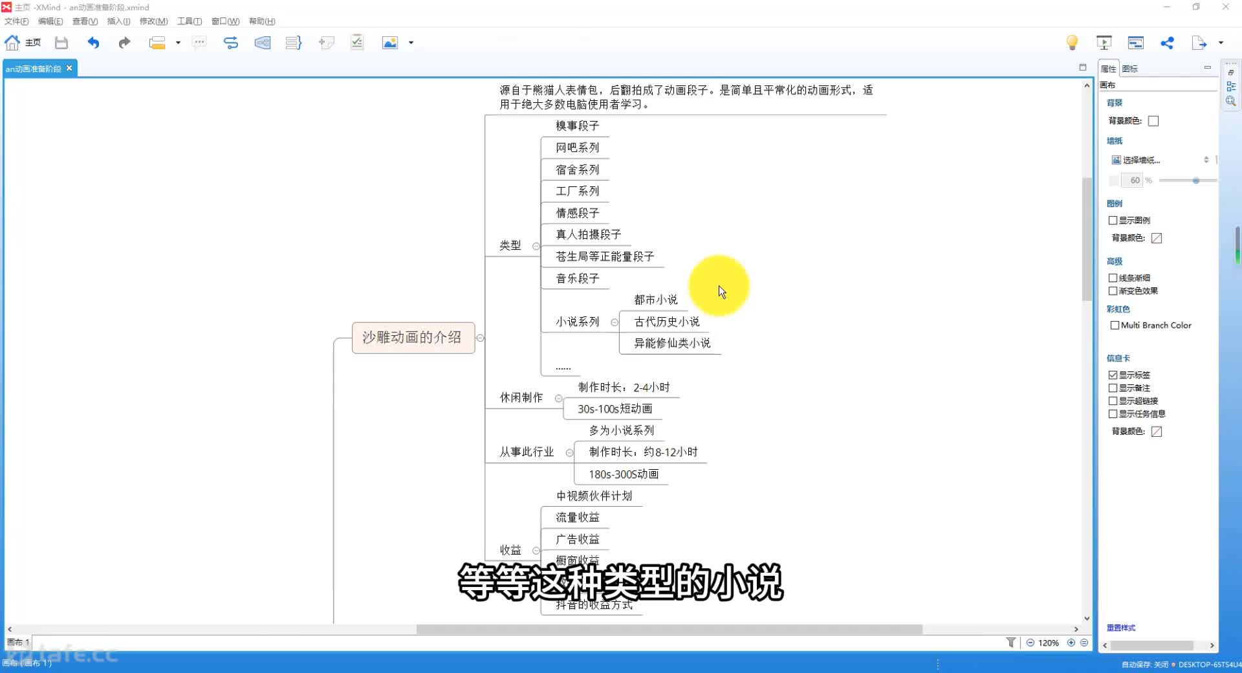Open the outline view side icon
The image size is (1242, 673).
pos(1231,86)
